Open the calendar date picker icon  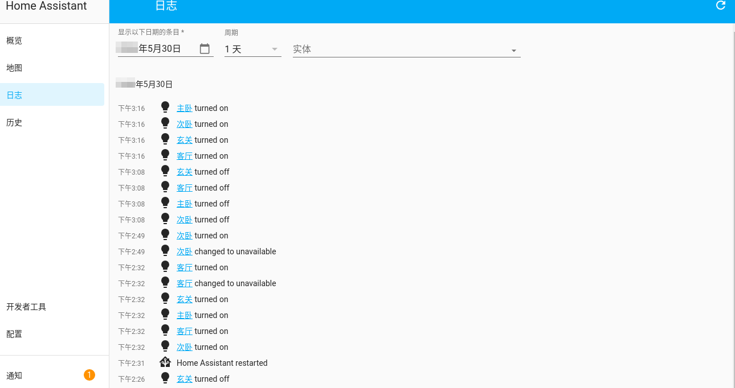205,49
